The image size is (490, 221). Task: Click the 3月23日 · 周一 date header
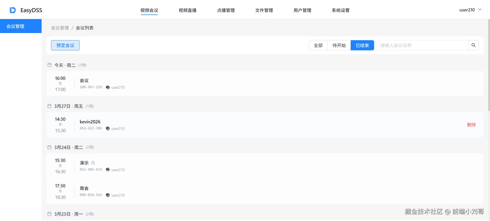68,214
